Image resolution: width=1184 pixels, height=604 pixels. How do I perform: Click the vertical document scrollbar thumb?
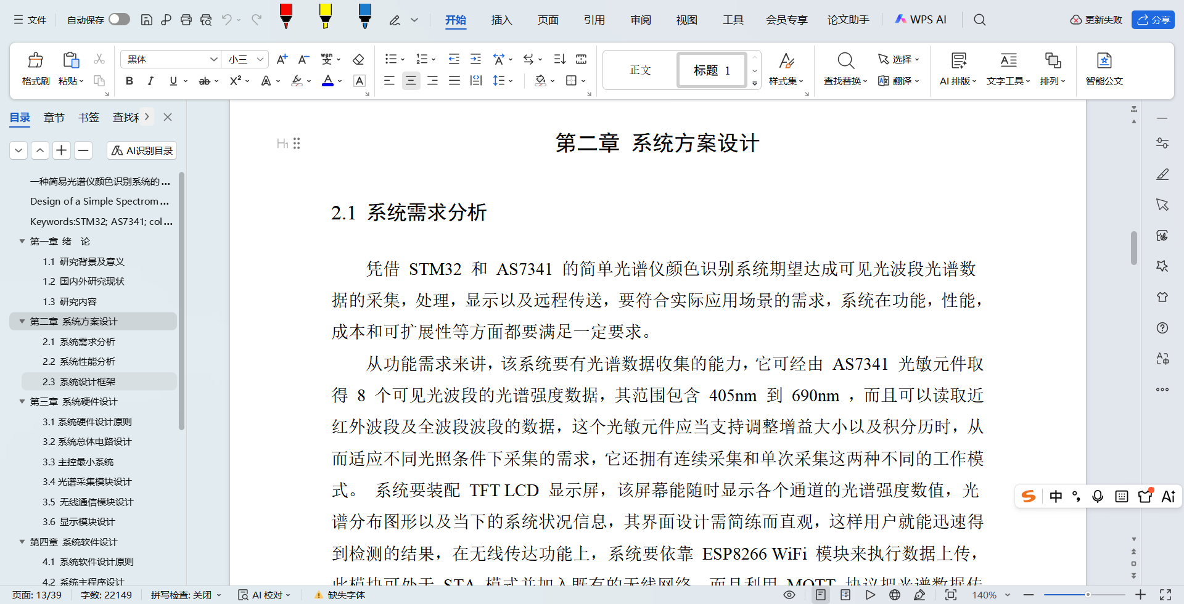point(1134,248)
